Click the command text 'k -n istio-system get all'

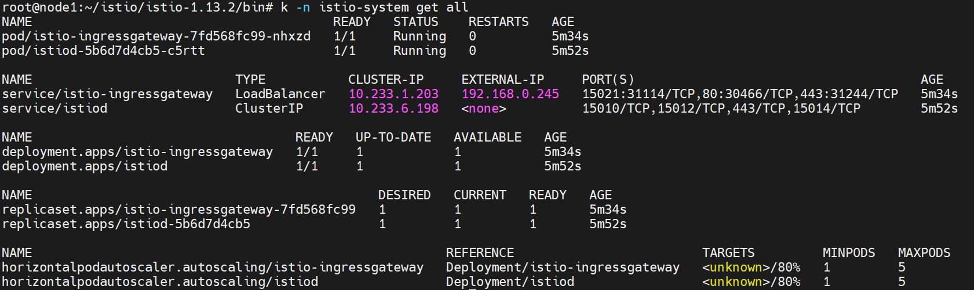374,8
